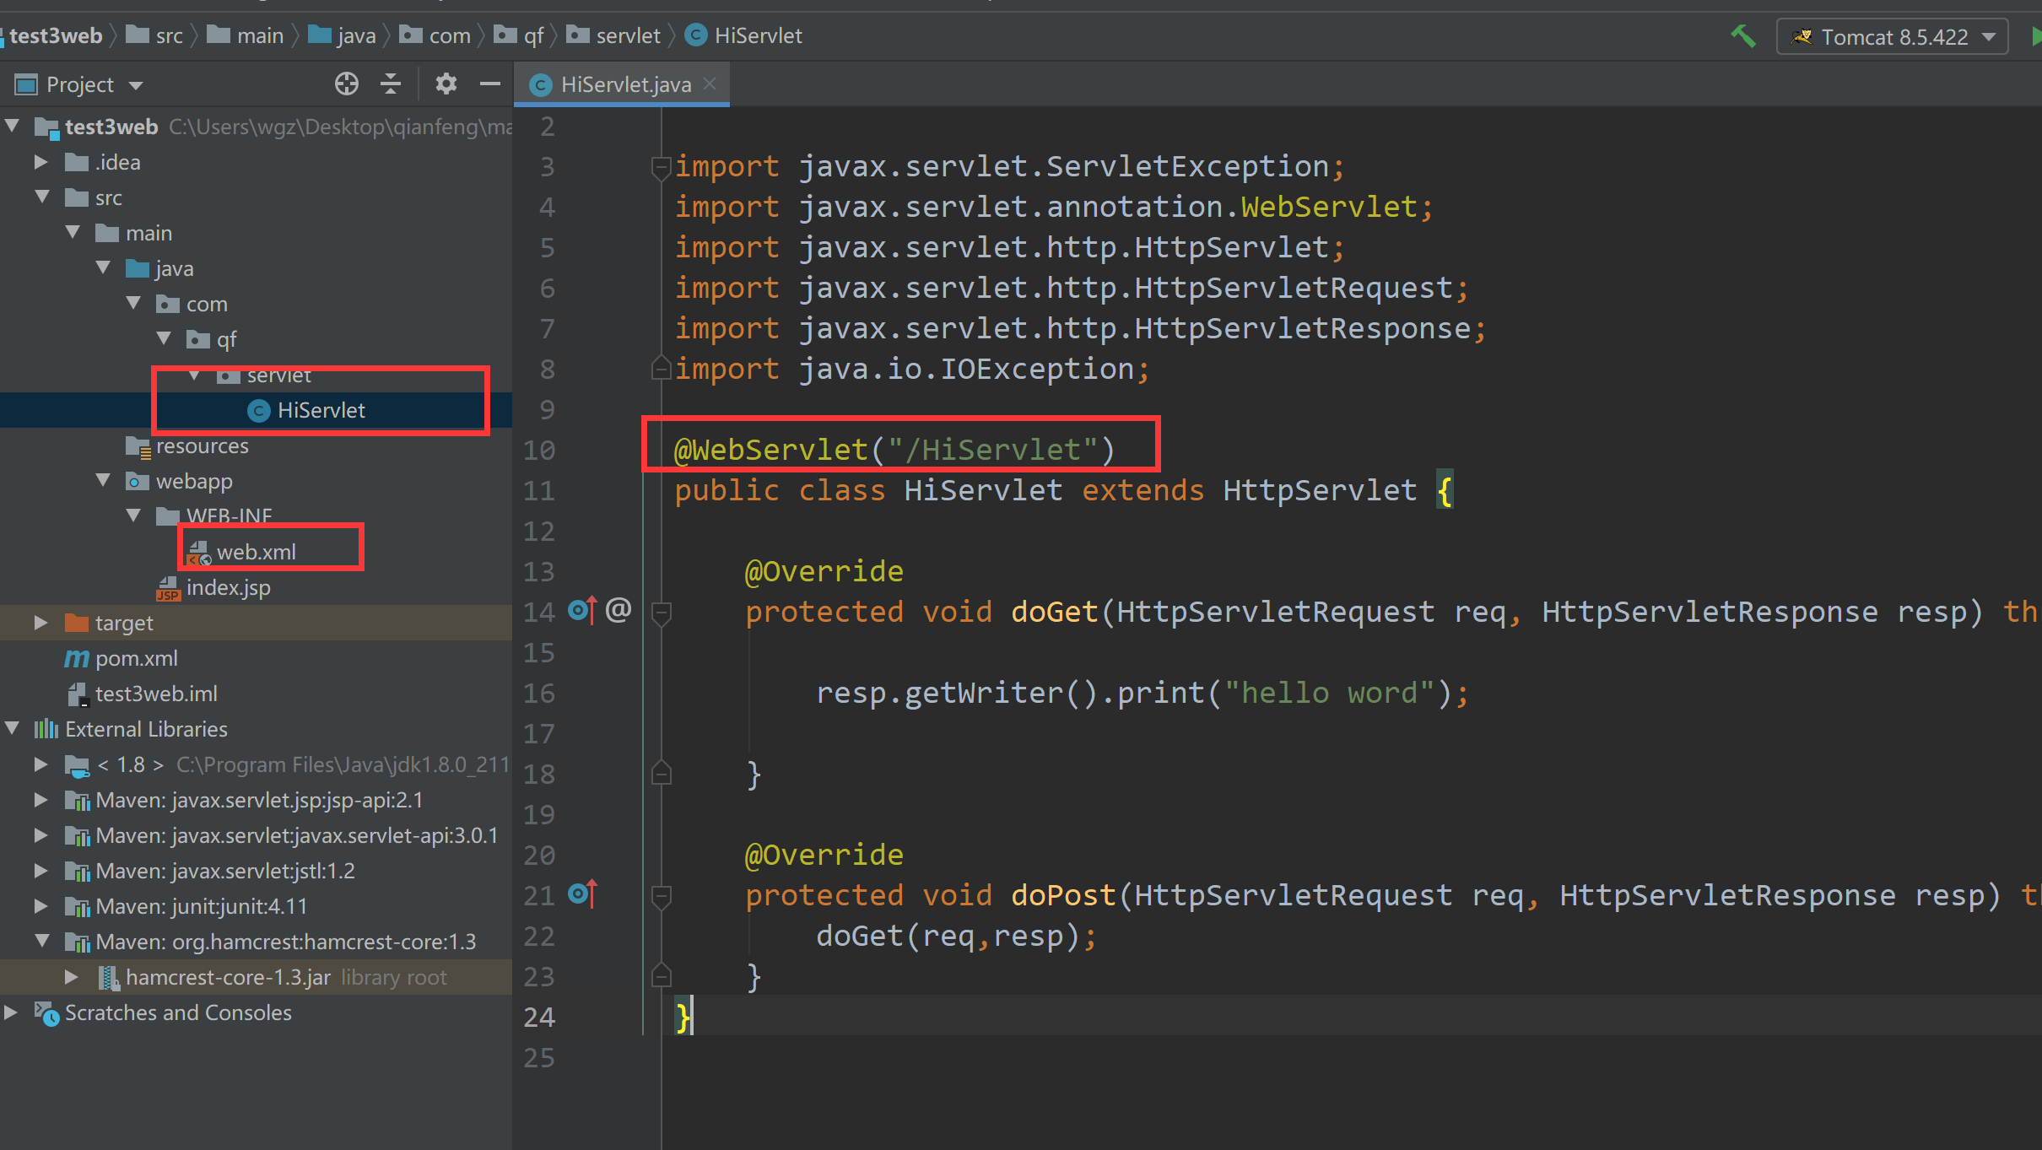Click the Collapse All icon in Project panel
The image size is (2042, 1150).
tap(390, 84)
